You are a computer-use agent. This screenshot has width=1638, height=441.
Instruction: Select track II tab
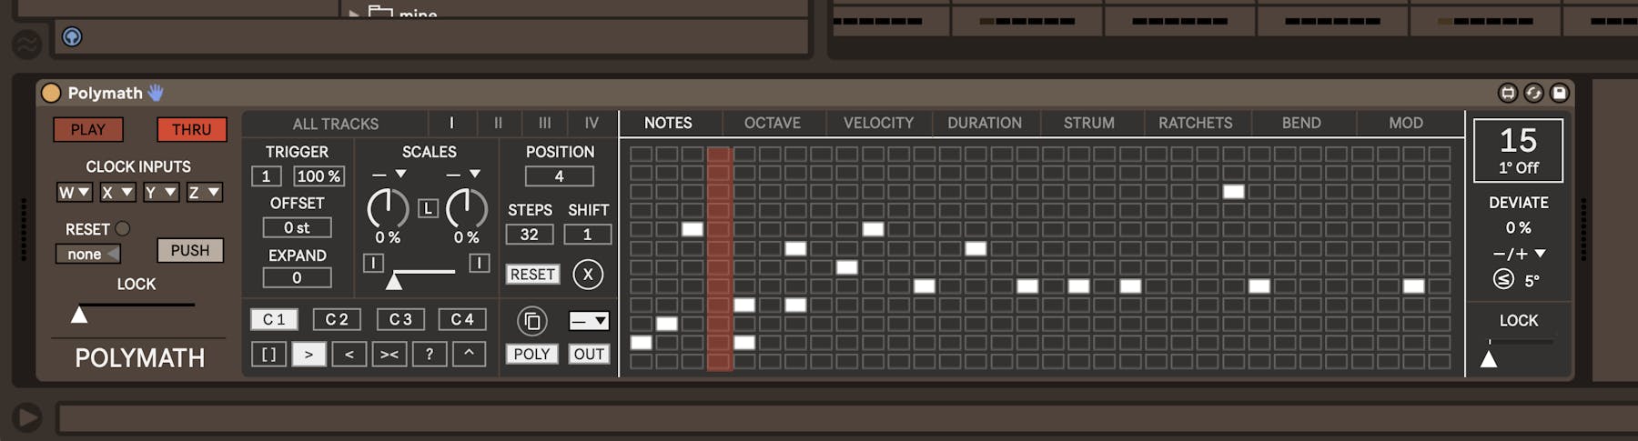[498, 123]
